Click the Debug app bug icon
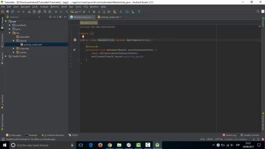 [94, 12]
